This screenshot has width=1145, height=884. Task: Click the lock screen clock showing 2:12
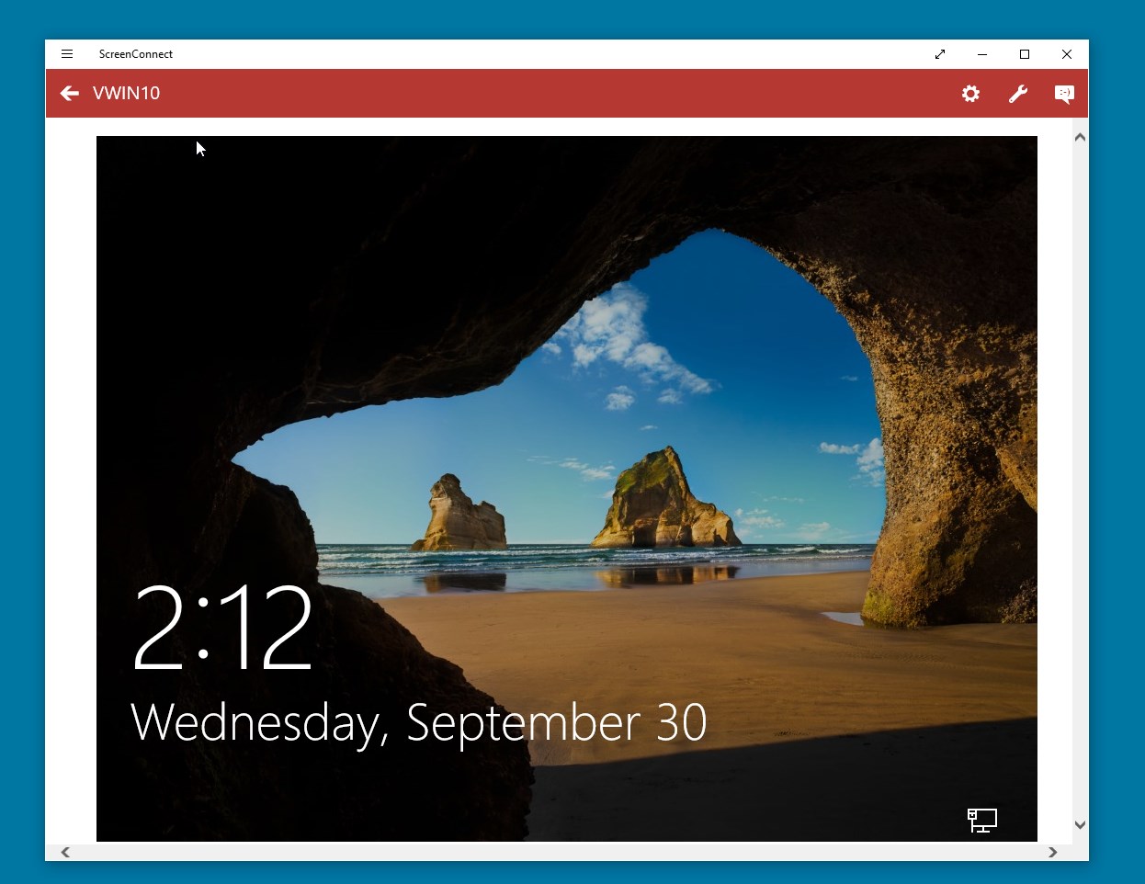(222, 628)
